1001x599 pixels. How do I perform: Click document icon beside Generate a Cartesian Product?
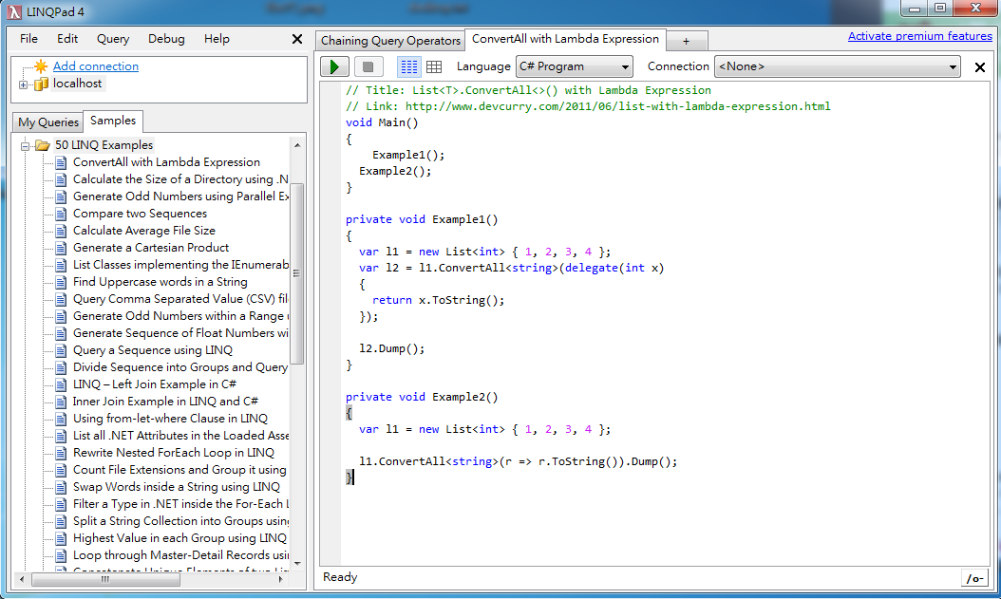61,248
